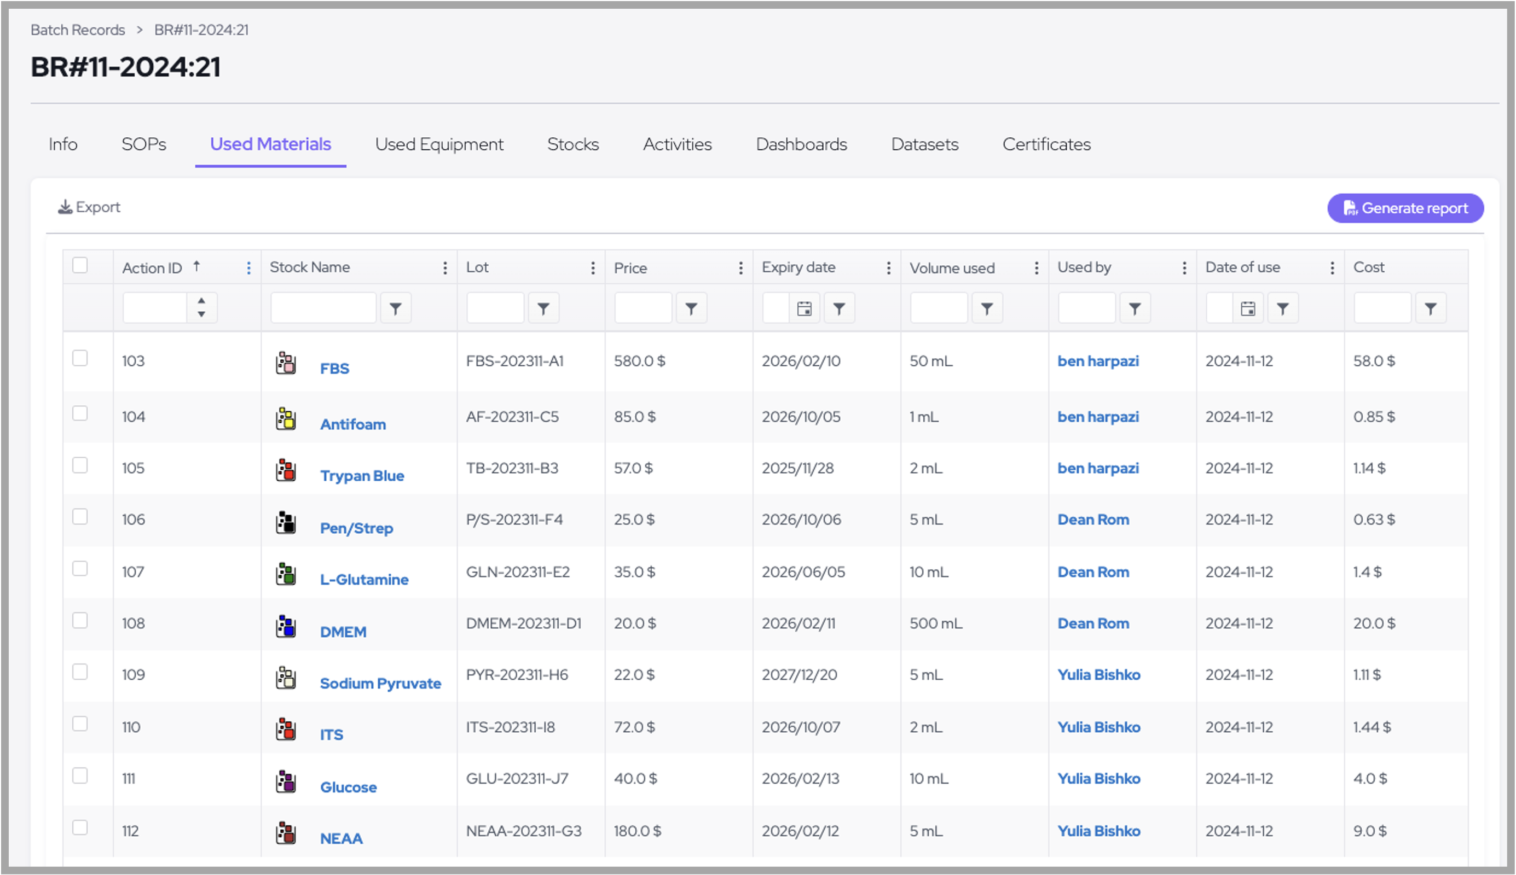The height and width of the screenshot is (875, 1516).
Task: Click the Date of use calendar icon
Action: pyautogui.click(x=1248, y=309)
